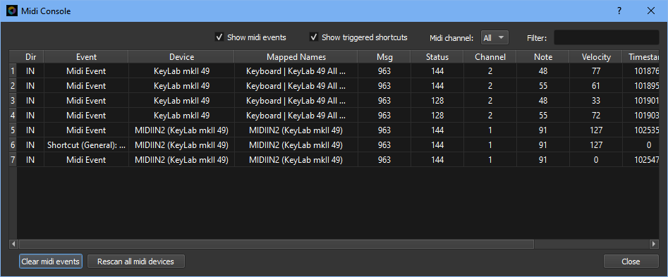Close the Midi Console window
This screenshot has height=277, width=668.
pyautogui.click(x=651, y=11)
